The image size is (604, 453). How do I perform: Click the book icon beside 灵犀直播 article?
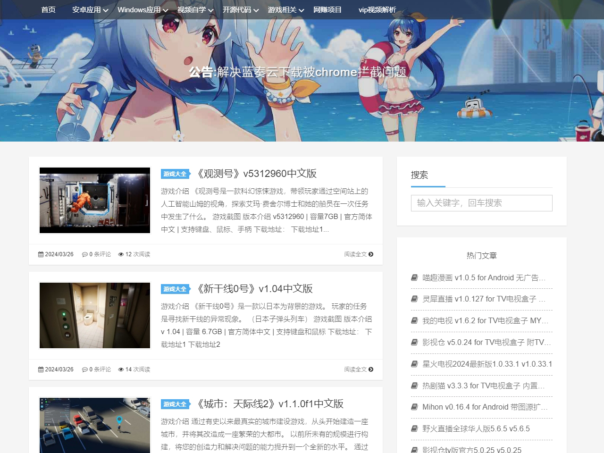414,299
